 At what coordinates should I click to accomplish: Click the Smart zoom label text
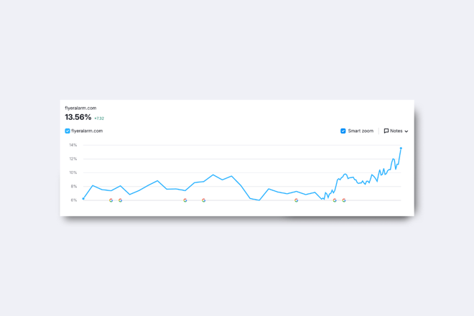[x=361, y=131]
